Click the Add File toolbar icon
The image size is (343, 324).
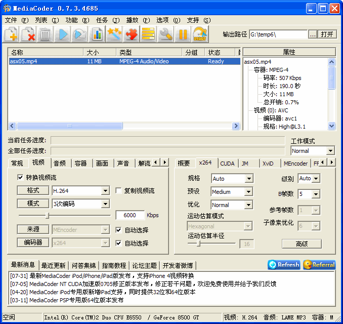[x=11, y=34]
